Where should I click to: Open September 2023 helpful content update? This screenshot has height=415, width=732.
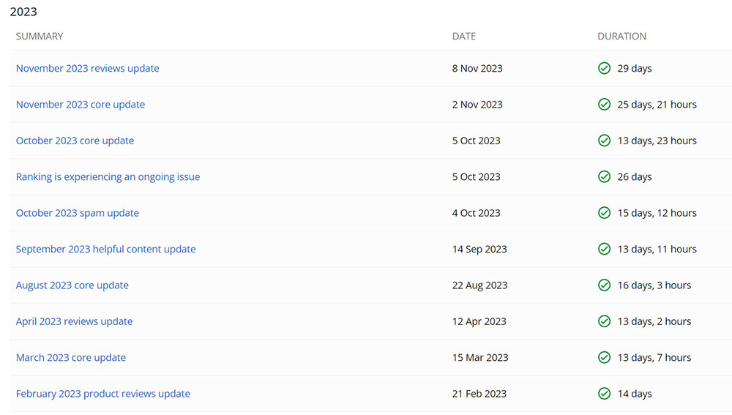(x=105, y=250)
